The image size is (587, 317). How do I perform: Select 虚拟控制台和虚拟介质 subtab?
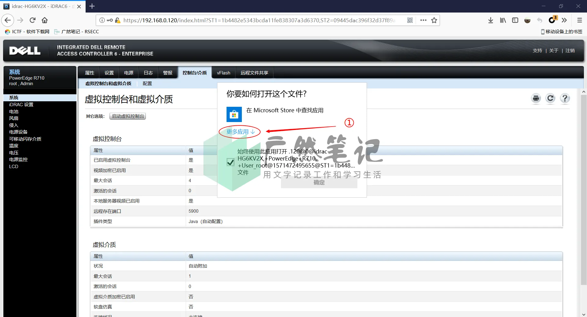pyautogui.click(x=108, y=84)
